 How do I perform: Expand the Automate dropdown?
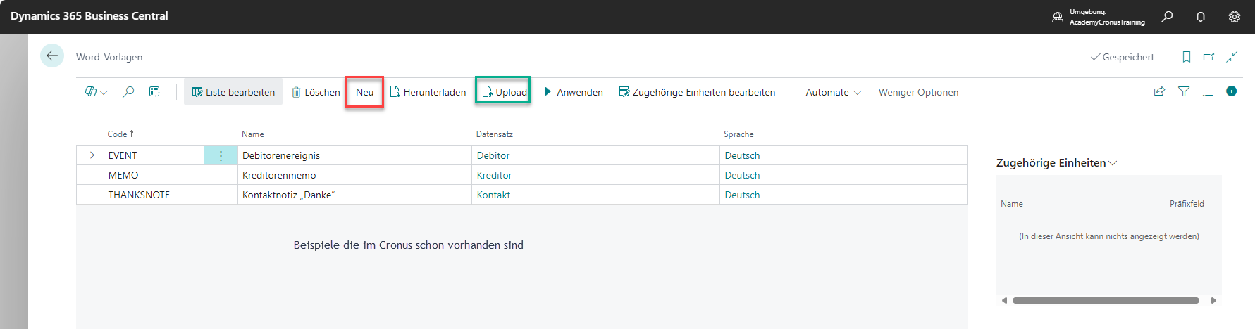point(834,92)
